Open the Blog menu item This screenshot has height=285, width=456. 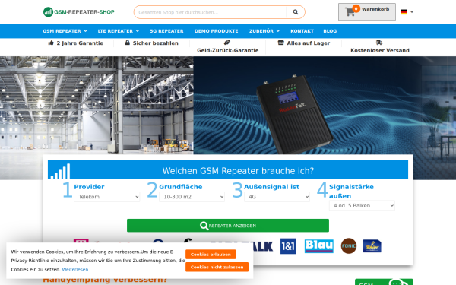point(330,31)
